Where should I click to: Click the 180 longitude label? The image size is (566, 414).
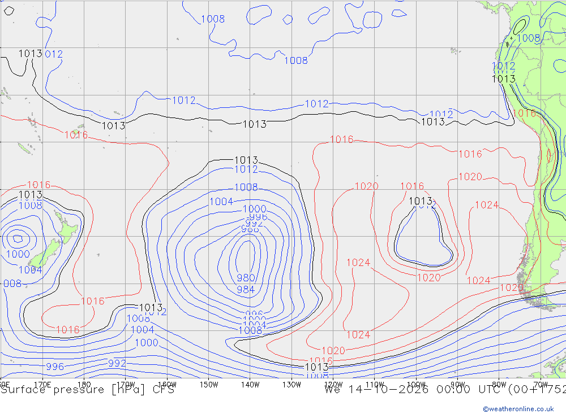click(84, 385)
